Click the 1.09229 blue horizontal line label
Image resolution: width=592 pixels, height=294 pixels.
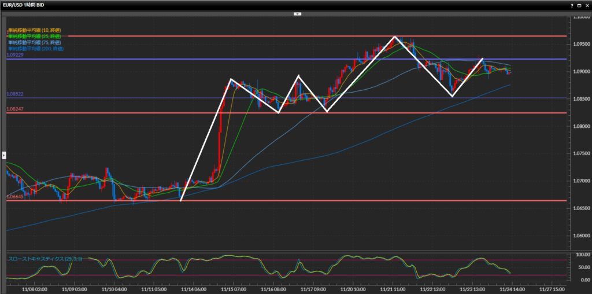15,55
